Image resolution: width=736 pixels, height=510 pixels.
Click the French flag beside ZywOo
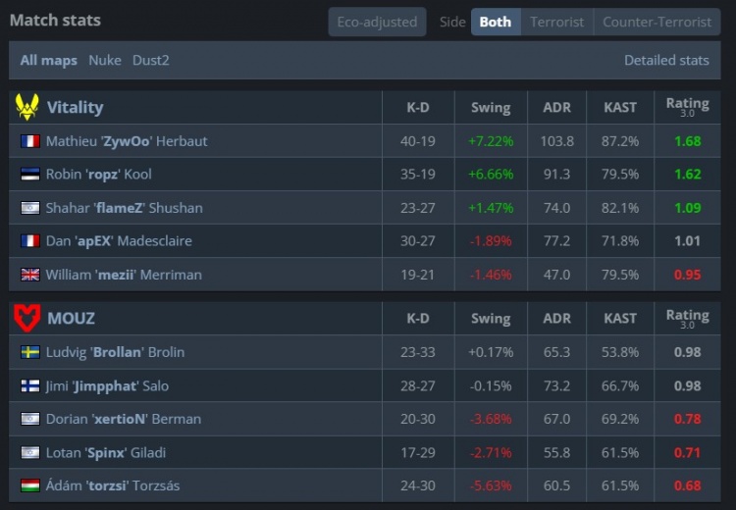click(x=29, y=141)
